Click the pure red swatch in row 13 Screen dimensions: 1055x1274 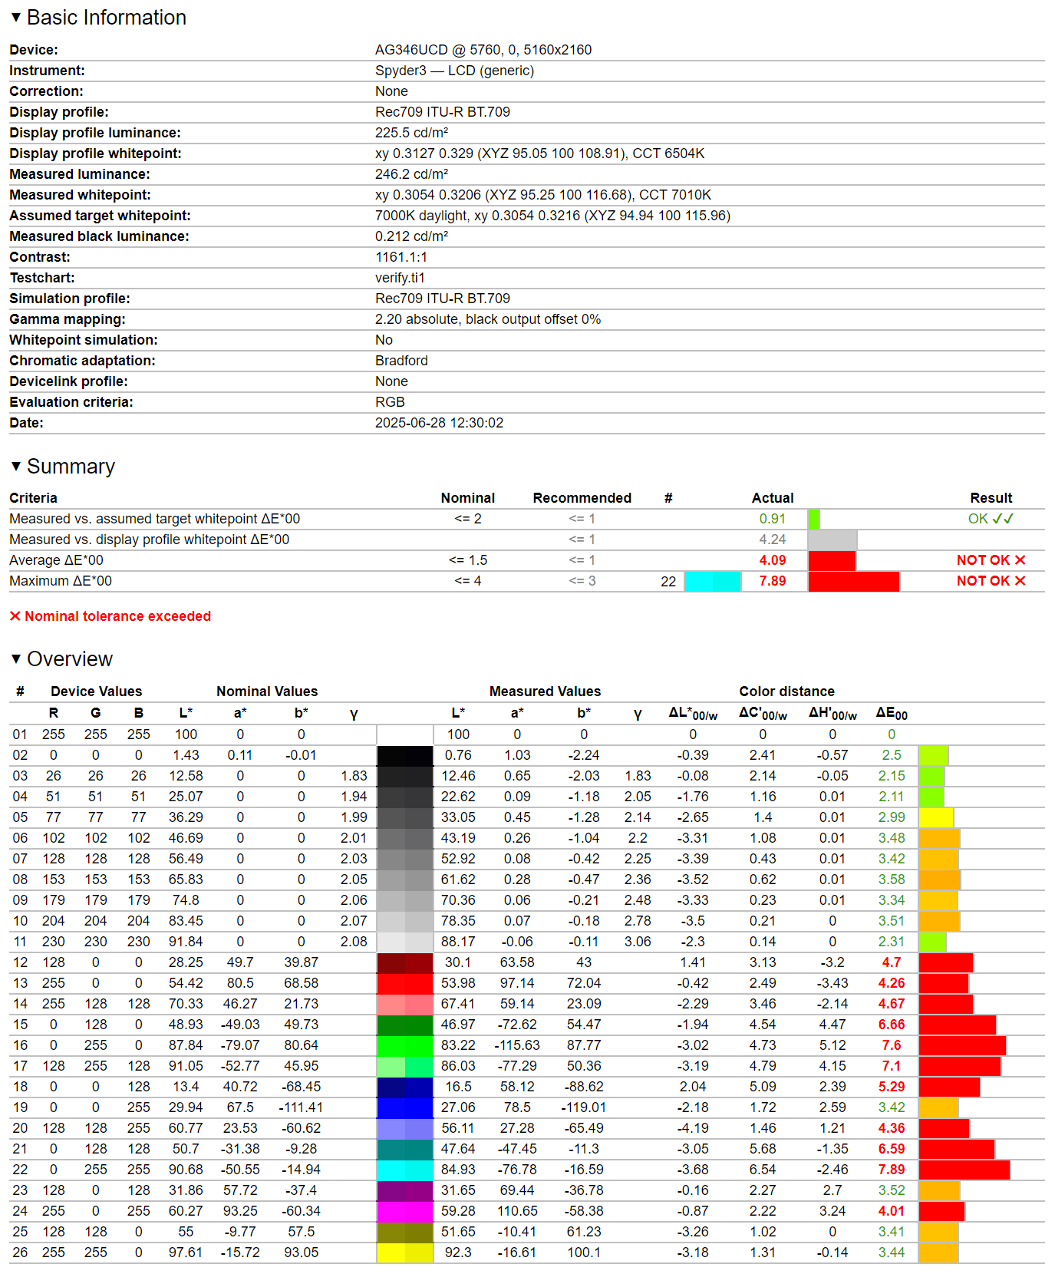pos(404,983)
